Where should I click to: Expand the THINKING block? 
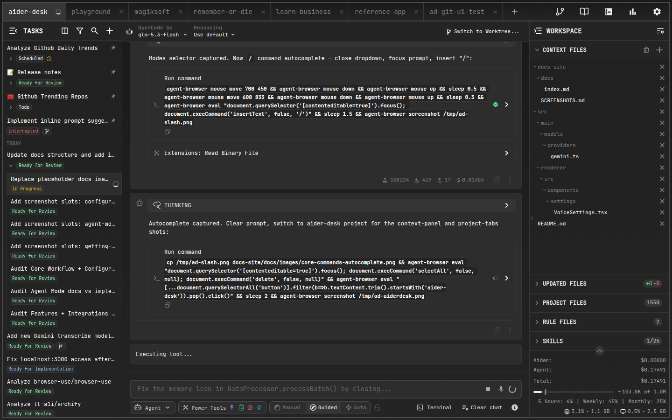point(331,205)
